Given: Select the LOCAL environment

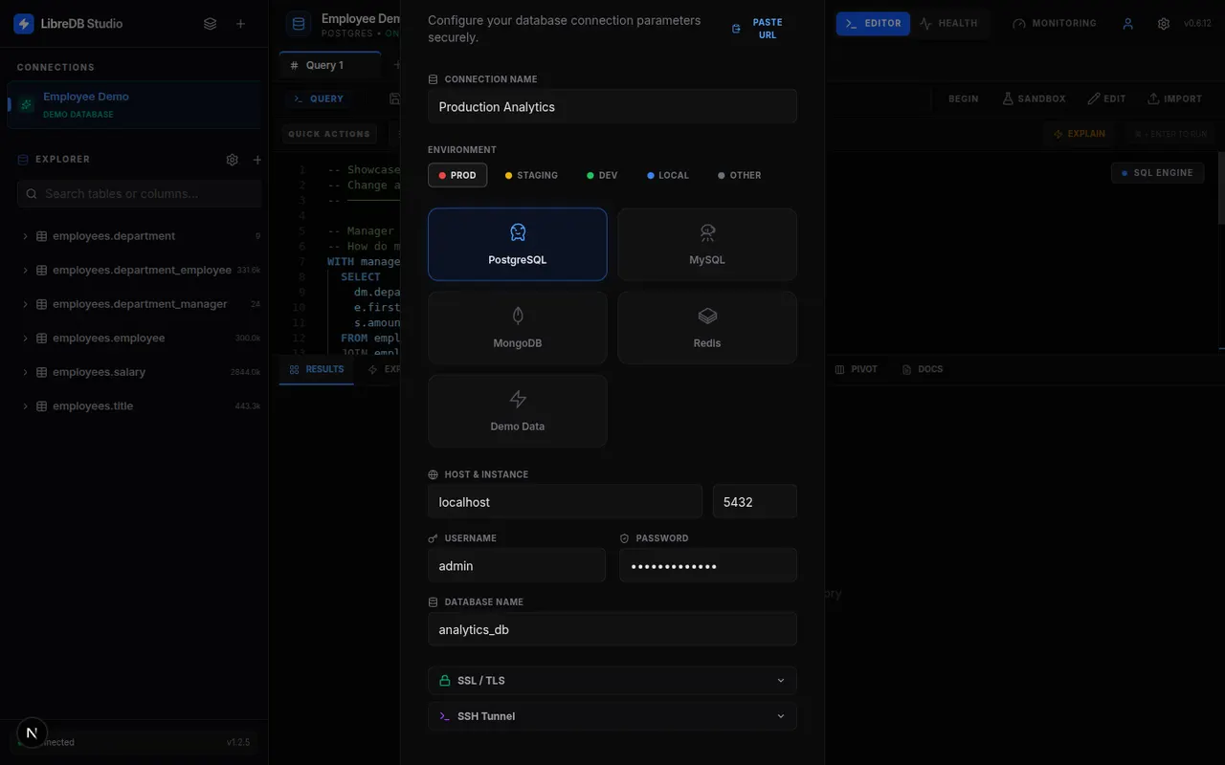Looking at the screenshot, I should (668, 175).
